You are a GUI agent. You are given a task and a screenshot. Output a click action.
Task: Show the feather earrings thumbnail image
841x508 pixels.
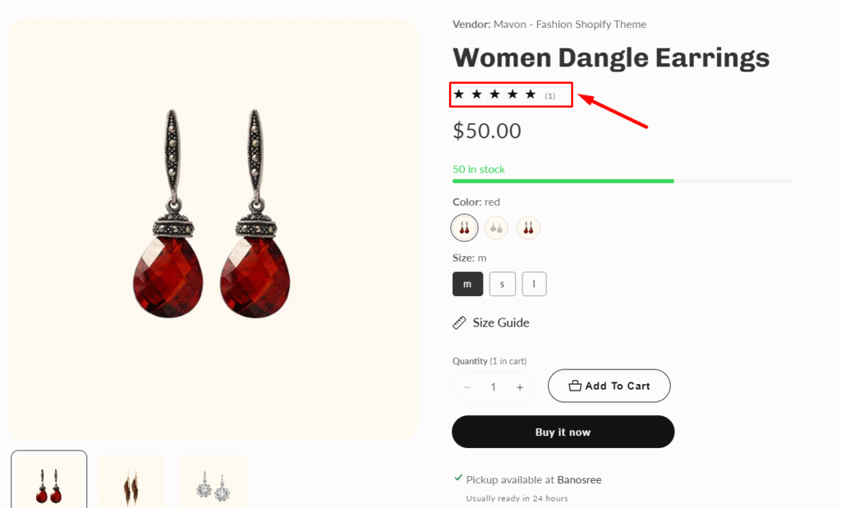pos(131,483)
